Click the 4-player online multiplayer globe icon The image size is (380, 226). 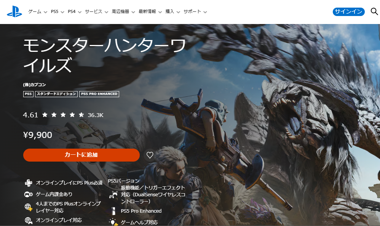coord(28,207)
